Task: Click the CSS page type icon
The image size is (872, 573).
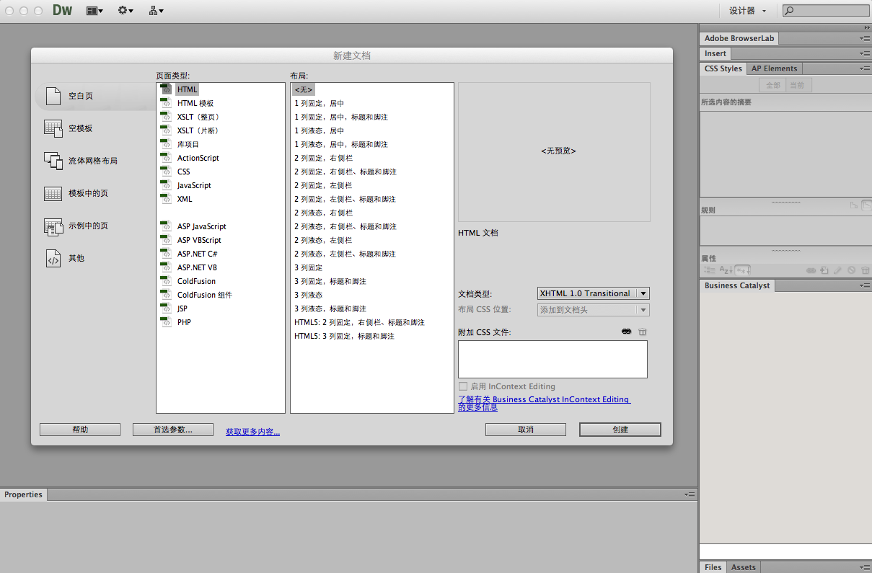Action: 166,172
